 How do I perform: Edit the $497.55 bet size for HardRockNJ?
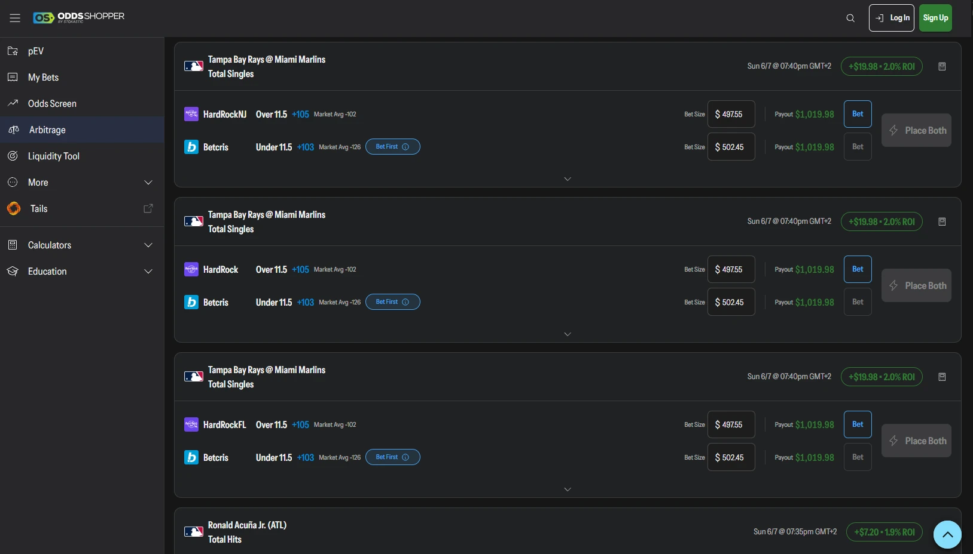click(731, 114)
